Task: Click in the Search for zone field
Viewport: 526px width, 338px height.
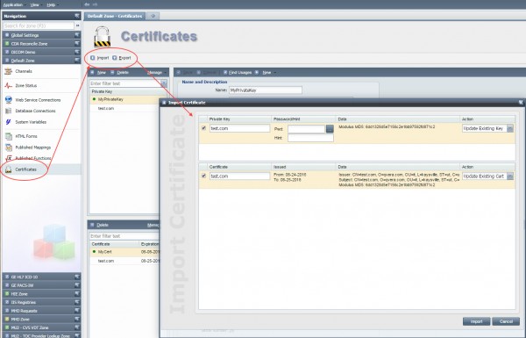Action: click(x=39, y=25)
